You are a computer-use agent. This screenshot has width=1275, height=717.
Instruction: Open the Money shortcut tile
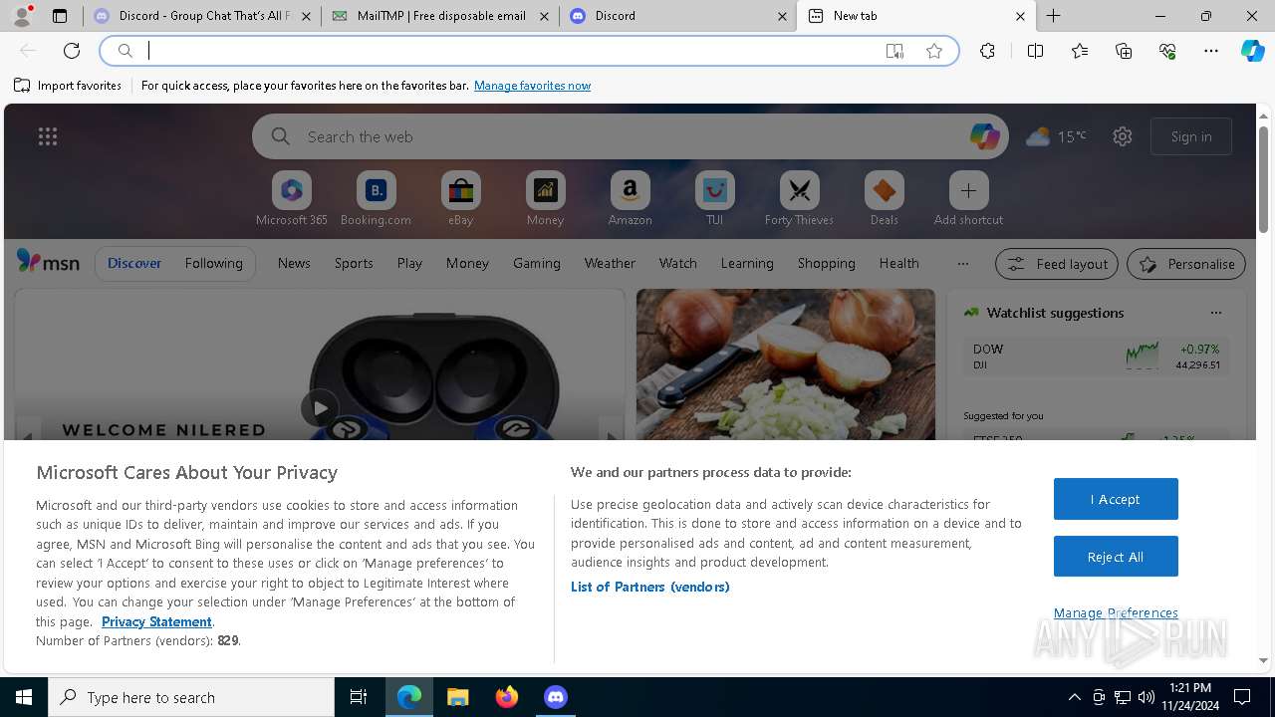(545, 199)
